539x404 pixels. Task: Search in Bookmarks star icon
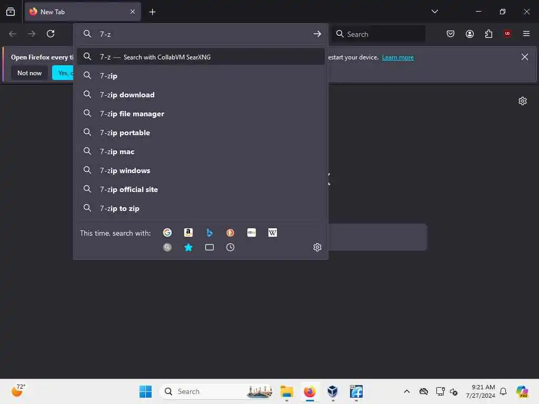188,247
